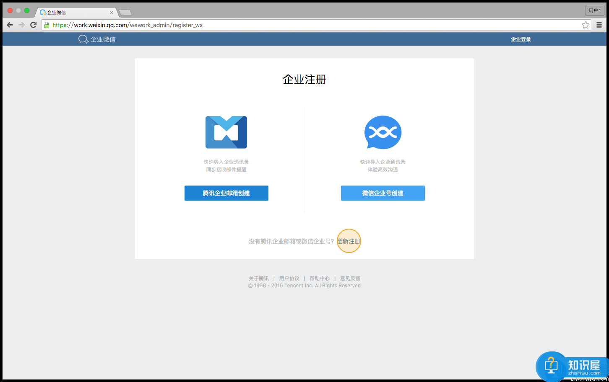This screenshot has width=609, height=382.
Task: Click text 体验高效沟通
Action: [383, 170]
